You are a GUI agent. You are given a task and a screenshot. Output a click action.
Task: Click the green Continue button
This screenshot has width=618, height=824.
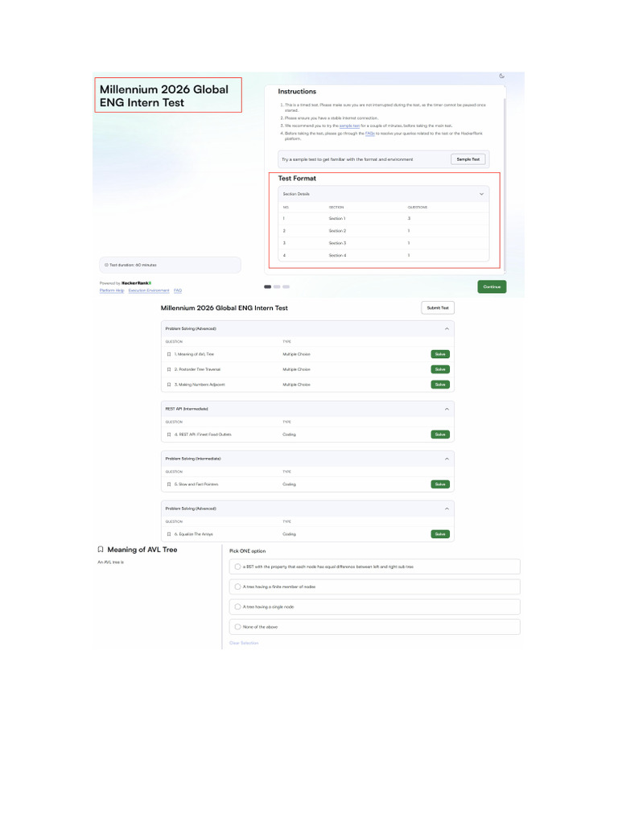[492, 287]
